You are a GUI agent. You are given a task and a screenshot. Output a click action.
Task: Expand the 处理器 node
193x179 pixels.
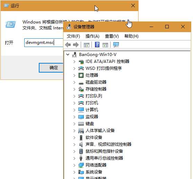click(x=74, y=75)
